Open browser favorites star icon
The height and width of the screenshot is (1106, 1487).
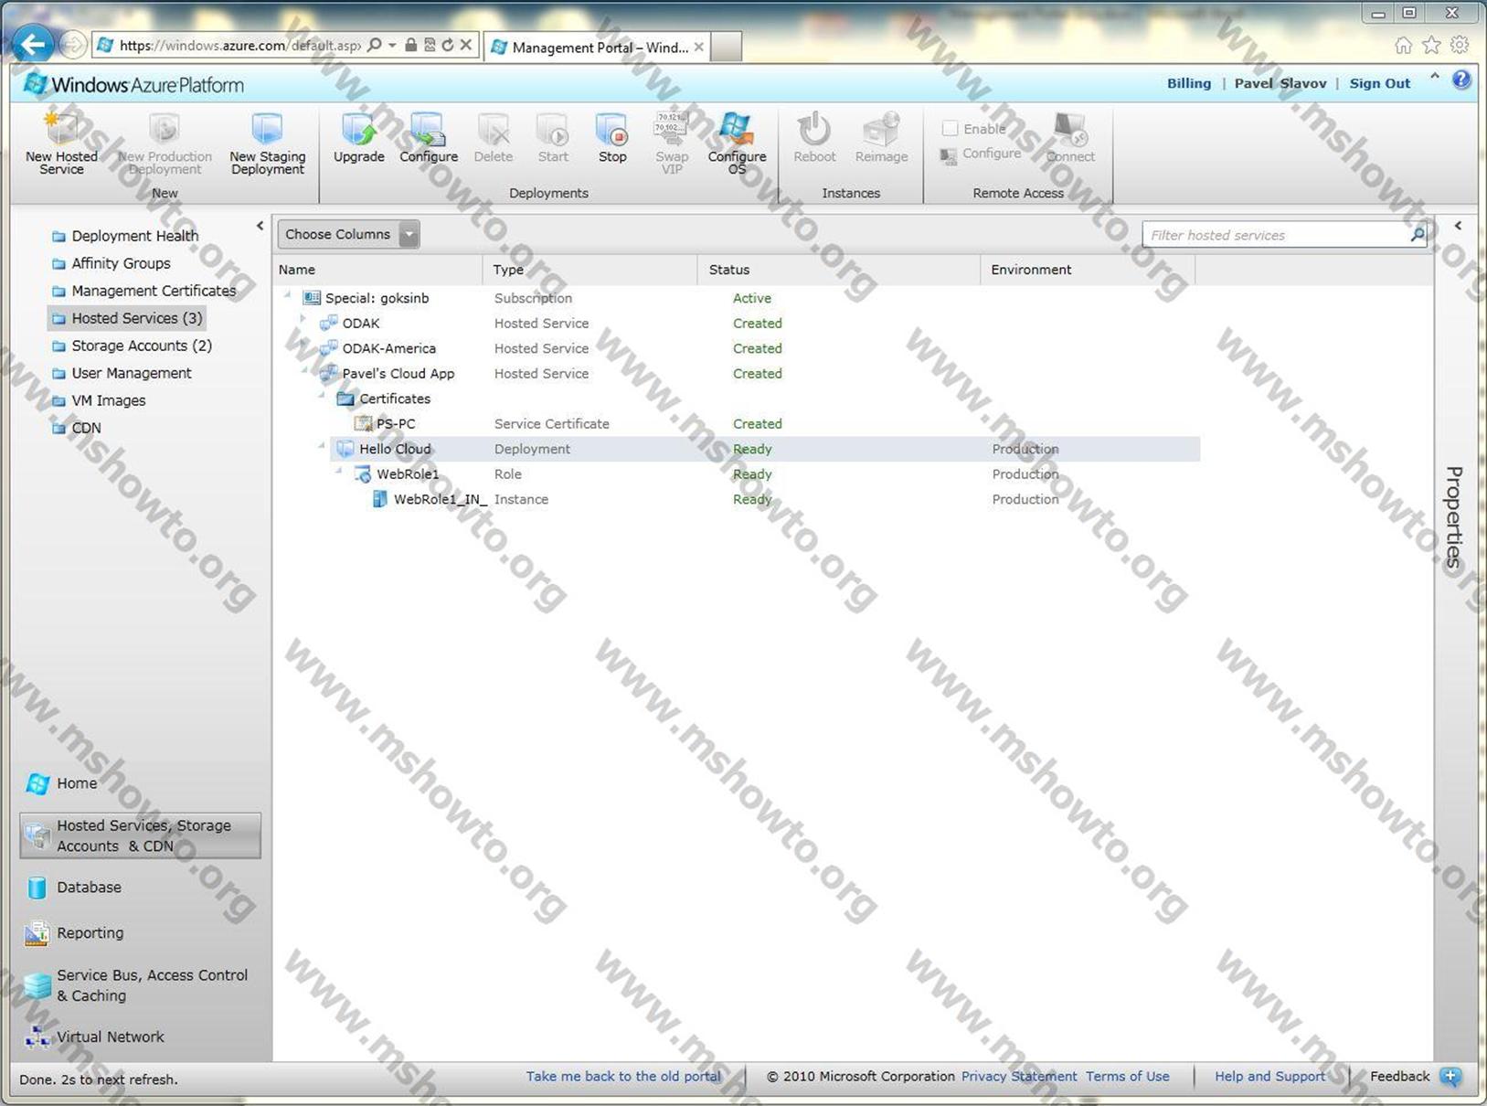pyautogui.click(x=1431, y=45)
